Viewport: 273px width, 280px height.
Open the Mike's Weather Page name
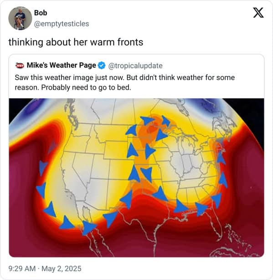[62, 65]
